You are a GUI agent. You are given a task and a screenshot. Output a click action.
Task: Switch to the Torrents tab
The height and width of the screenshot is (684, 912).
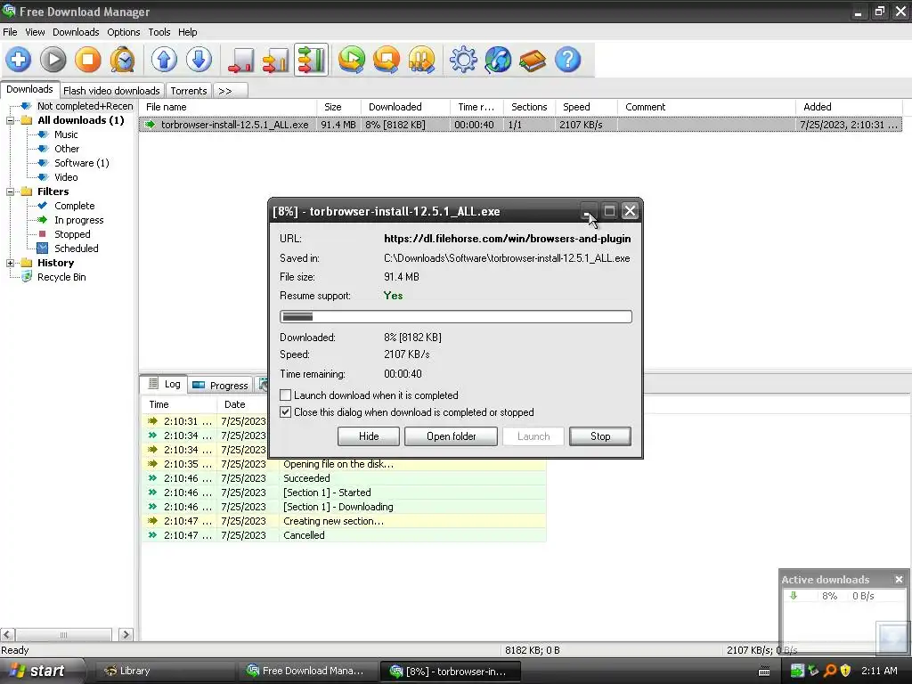(189, 91)
